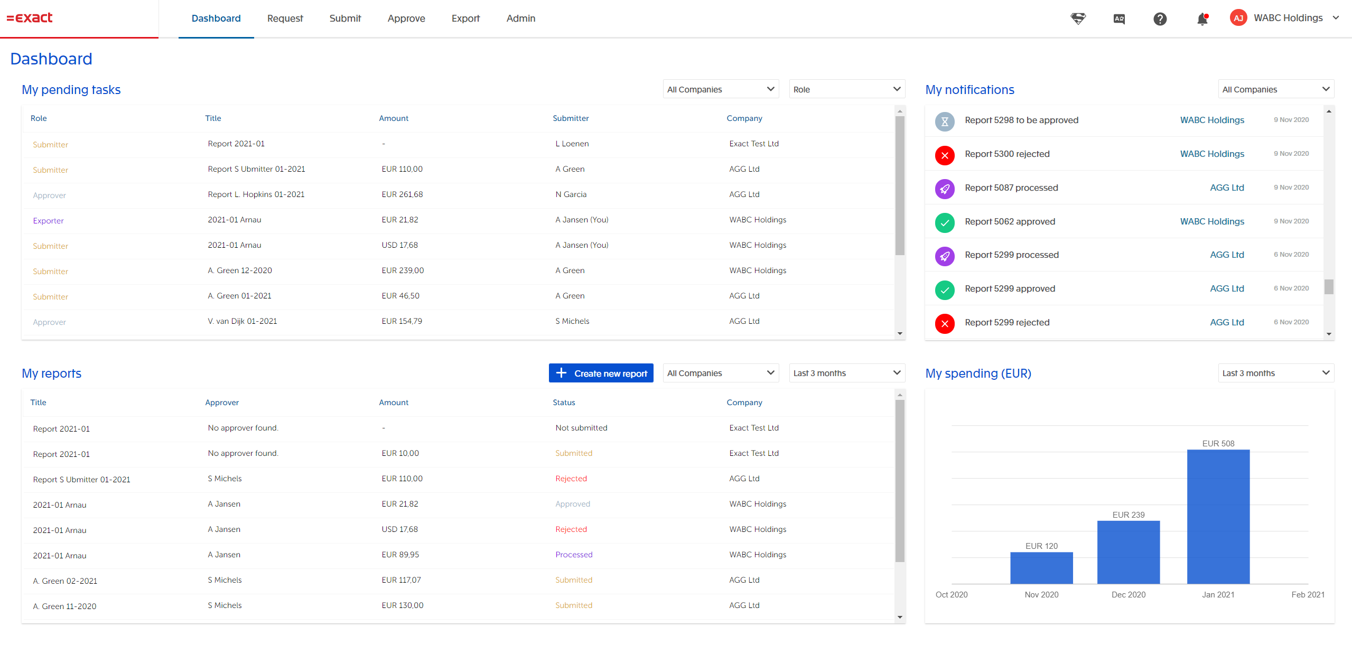
Task: Click the Processed status in My reports
Action: pyautogui.click(x=574, y=555)
